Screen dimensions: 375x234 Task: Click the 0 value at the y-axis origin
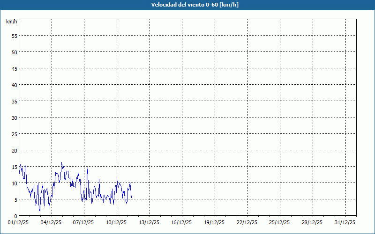[15, 216]
